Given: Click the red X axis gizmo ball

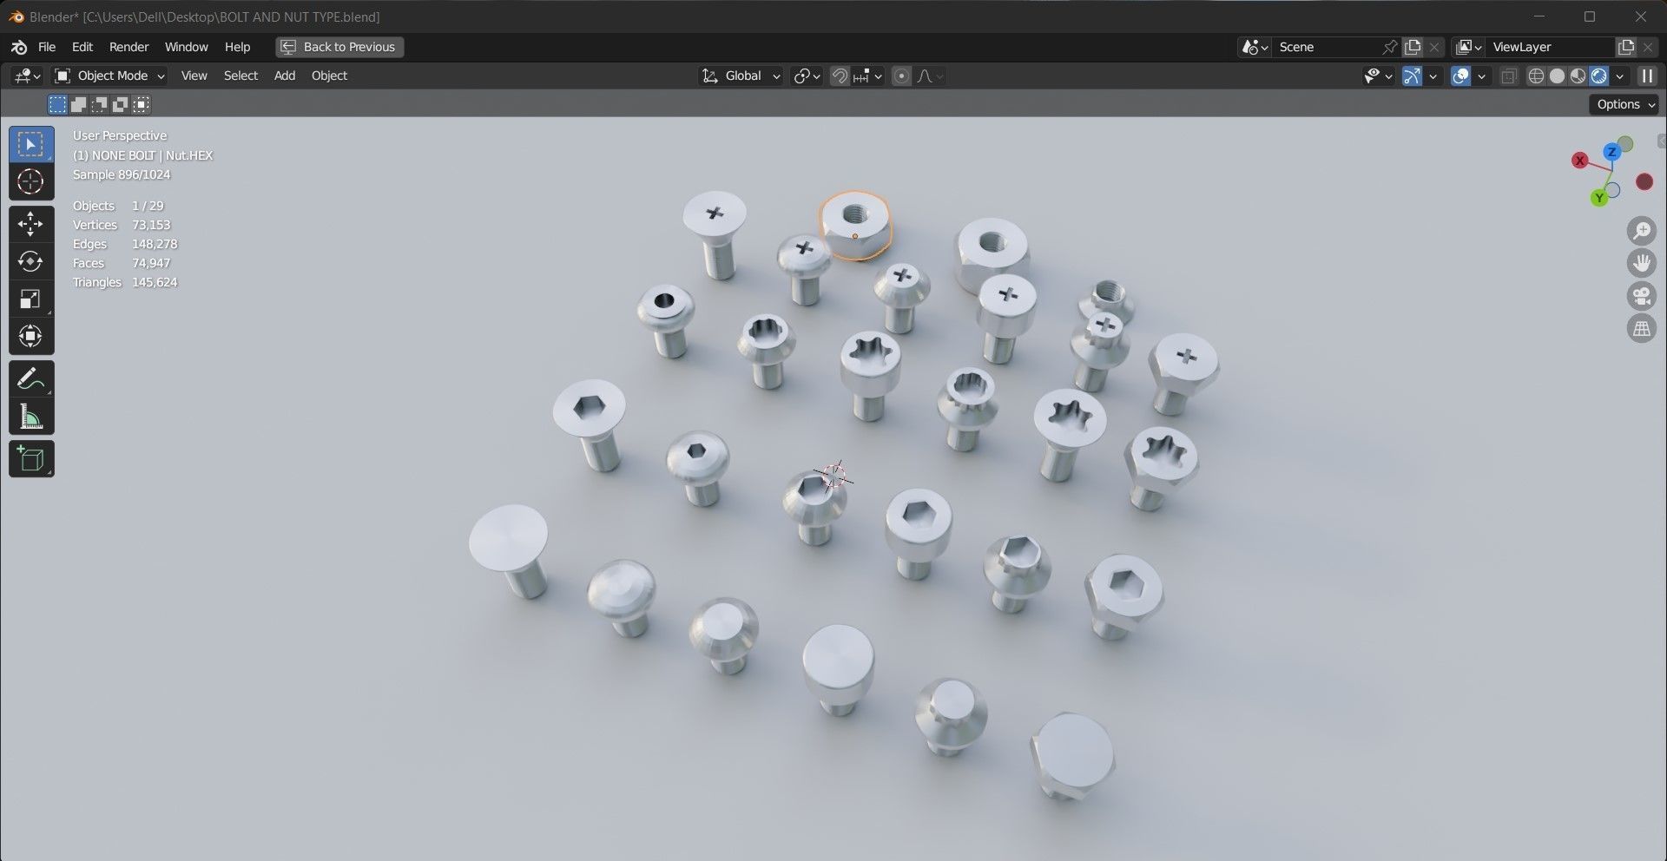Looking at the screenshot, I should 1580,161.
